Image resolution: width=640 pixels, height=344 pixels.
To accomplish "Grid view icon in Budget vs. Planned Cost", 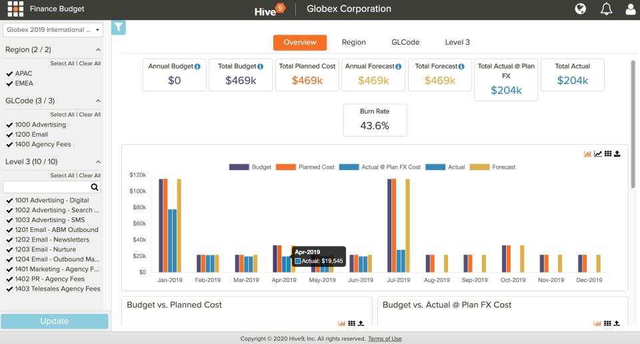I will pos(351,323).
